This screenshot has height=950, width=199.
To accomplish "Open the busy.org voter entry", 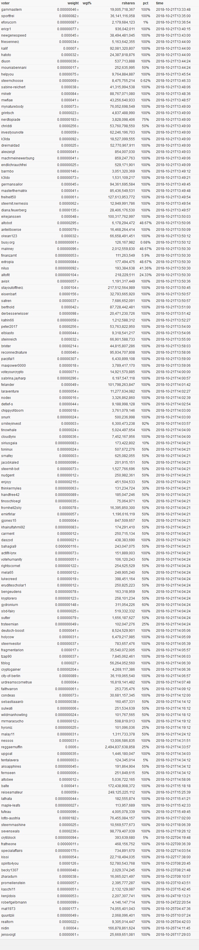I will (x=8, y=243).
